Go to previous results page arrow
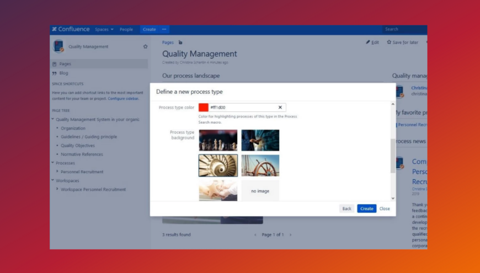 point(255,235)
